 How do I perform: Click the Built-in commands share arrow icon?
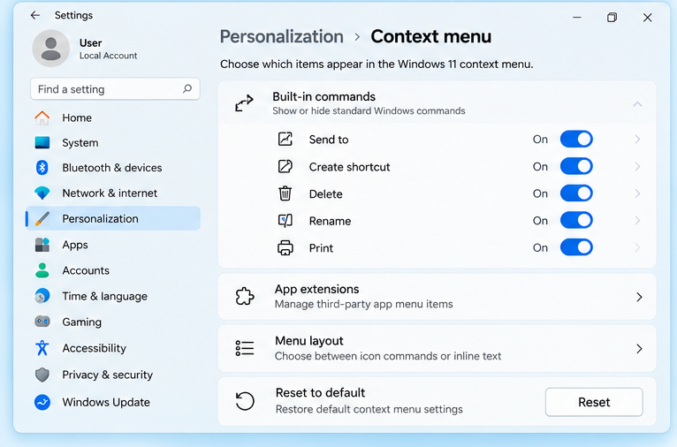tap(245, 103)
